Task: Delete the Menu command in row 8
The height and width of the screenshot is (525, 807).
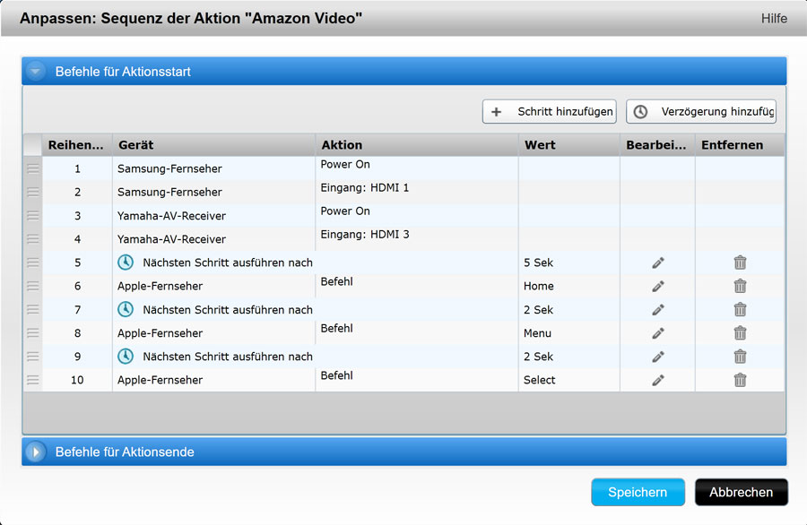Action: click(740, 333)
